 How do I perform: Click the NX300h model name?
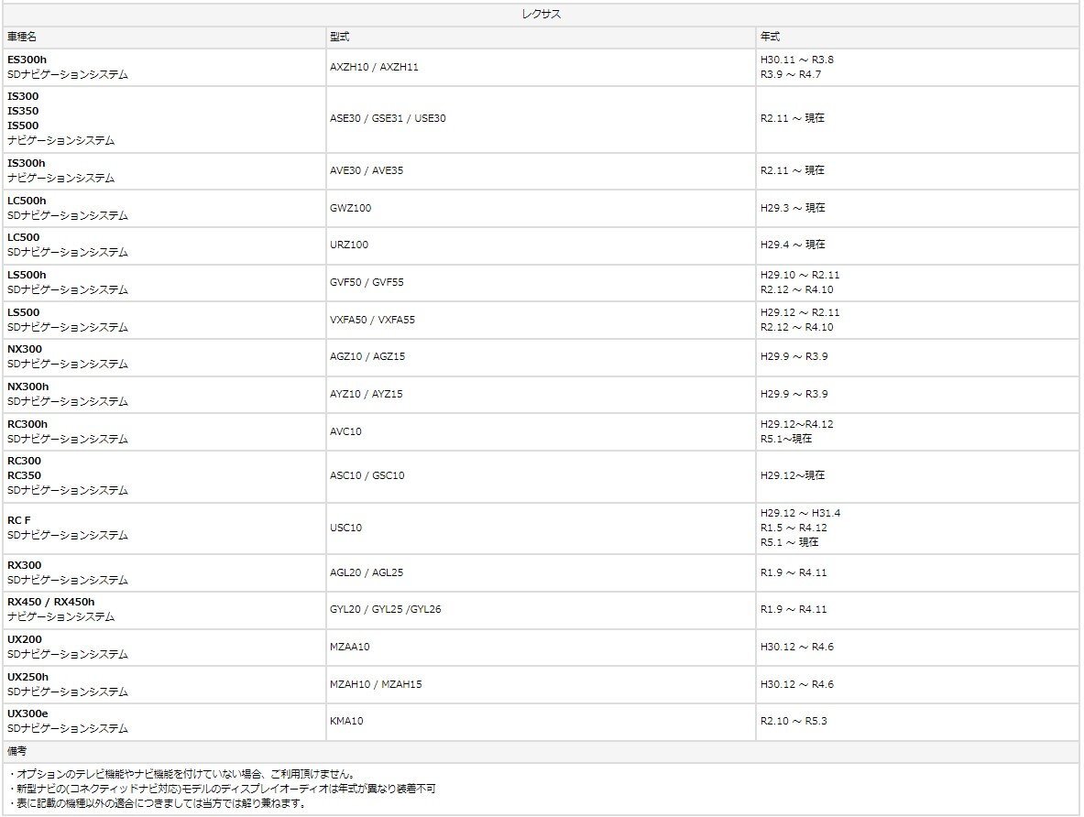pos(28,387)
